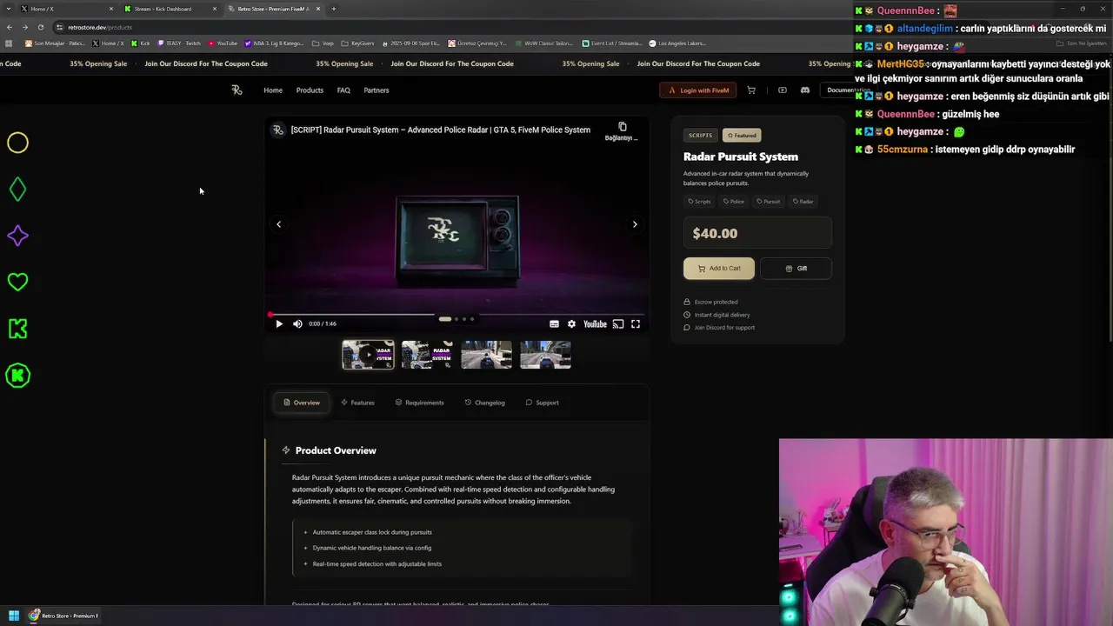Mute the video with speaker icon
The height and width of the screenshot is (626, 1113).
point(297,323)
